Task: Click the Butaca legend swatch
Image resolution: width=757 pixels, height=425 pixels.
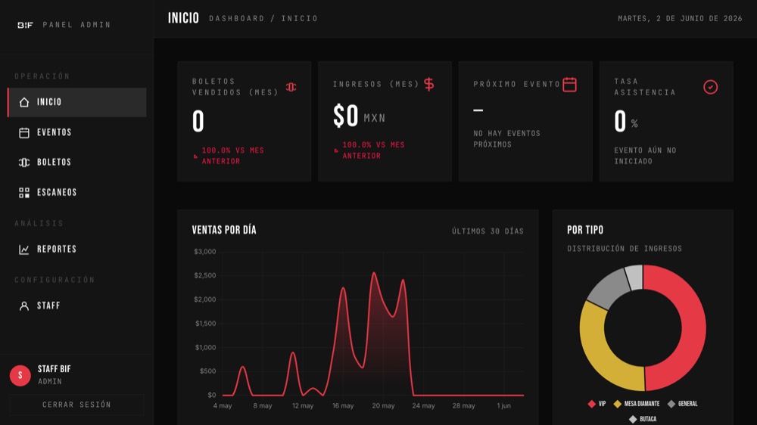Action: point(633,419)
